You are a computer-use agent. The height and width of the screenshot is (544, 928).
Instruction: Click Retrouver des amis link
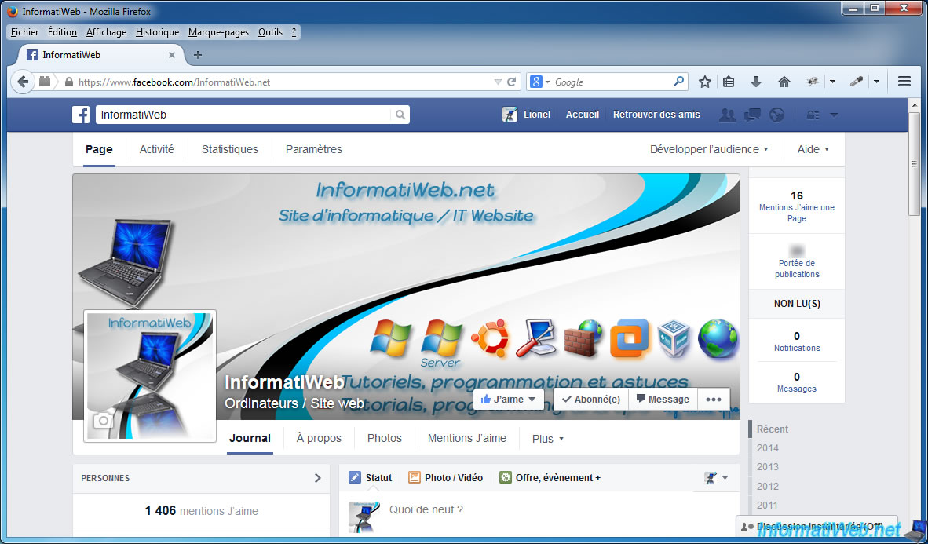(656, 115)
